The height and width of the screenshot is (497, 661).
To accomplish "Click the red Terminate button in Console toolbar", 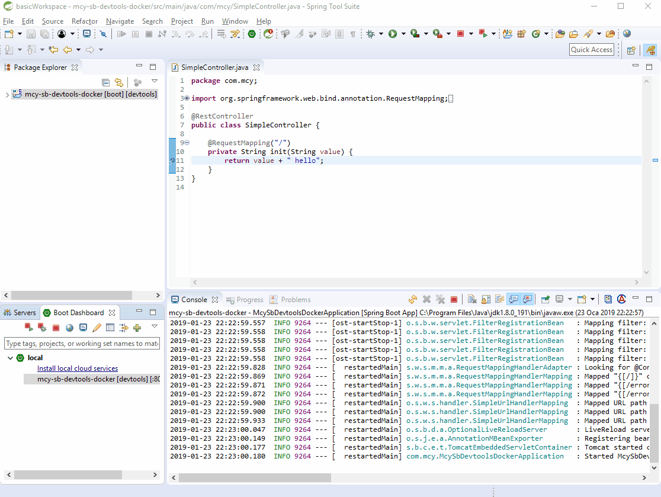I will coord(454,300).
